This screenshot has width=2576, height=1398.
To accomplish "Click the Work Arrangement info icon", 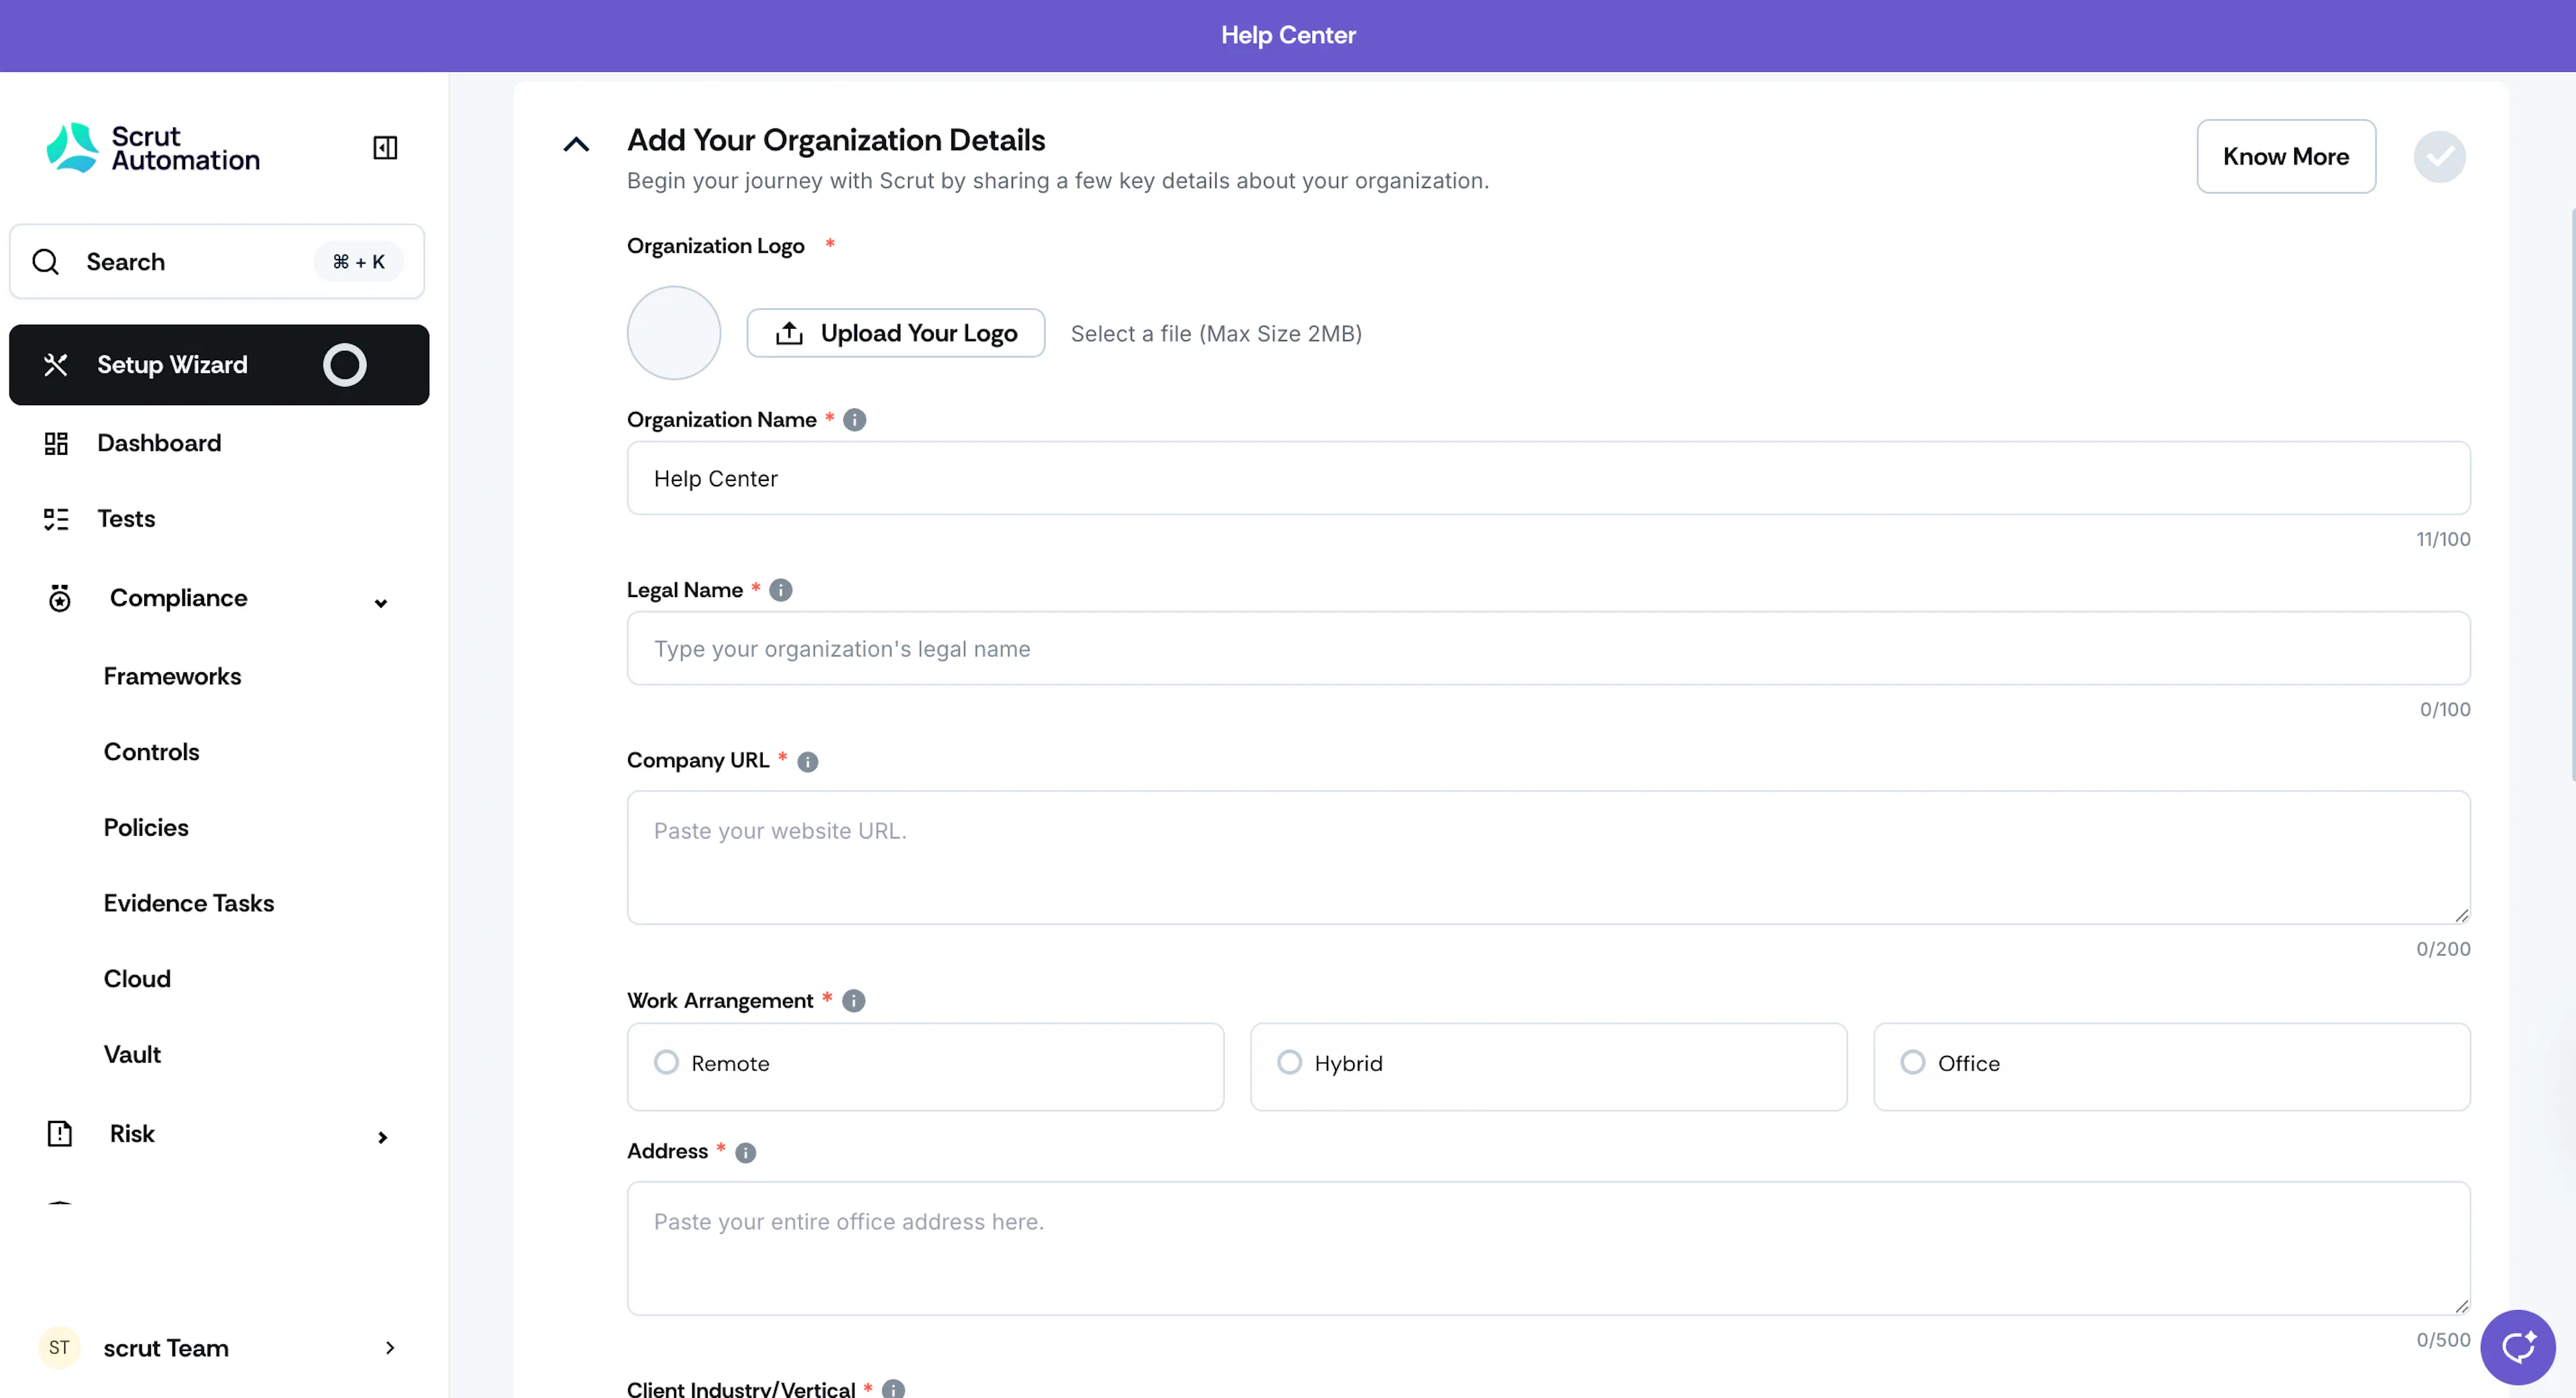I will point(853,1001).
